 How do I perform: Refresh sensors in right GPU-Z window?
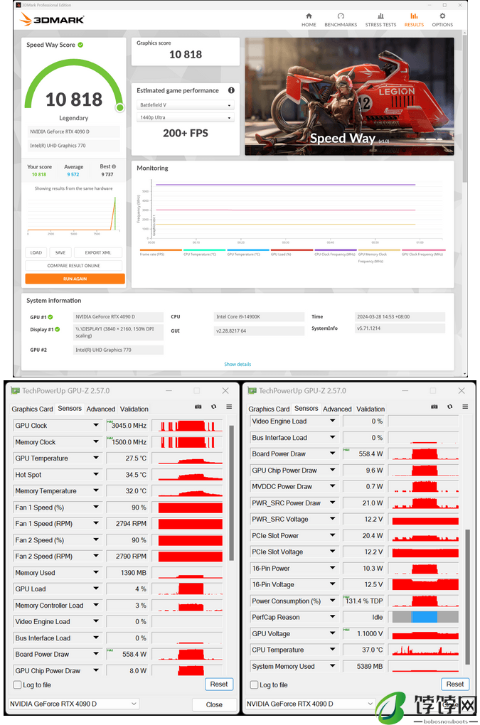[450, 407]
